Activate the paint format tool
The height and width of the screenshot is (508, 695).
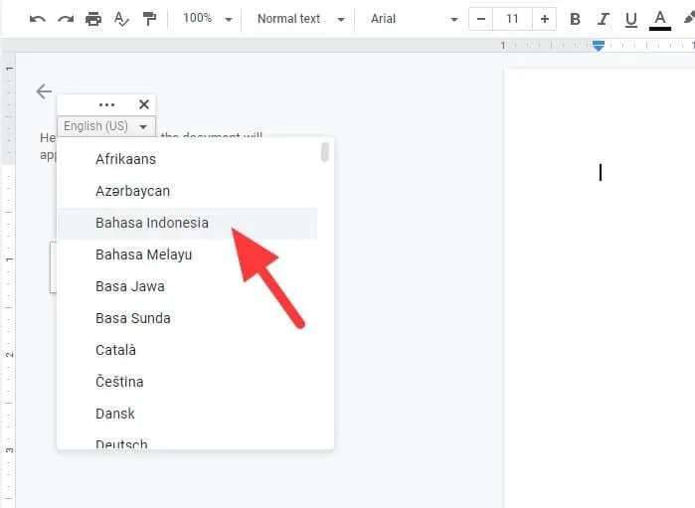[149, 19]
